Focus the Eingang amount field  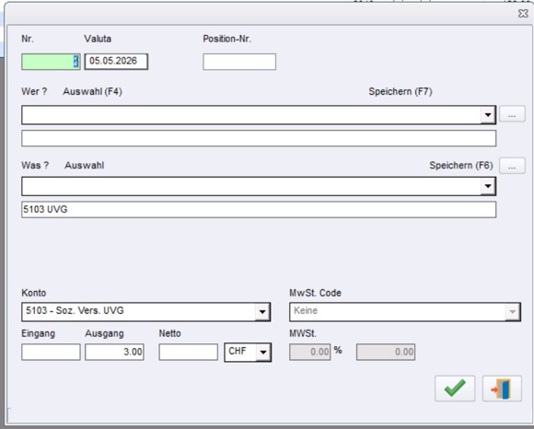point(51,352)
